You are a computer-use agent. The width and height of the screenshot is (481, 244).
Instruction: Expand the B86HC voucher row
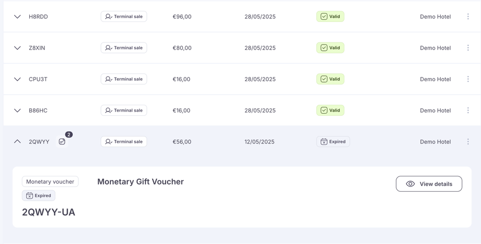coord(17,110)
